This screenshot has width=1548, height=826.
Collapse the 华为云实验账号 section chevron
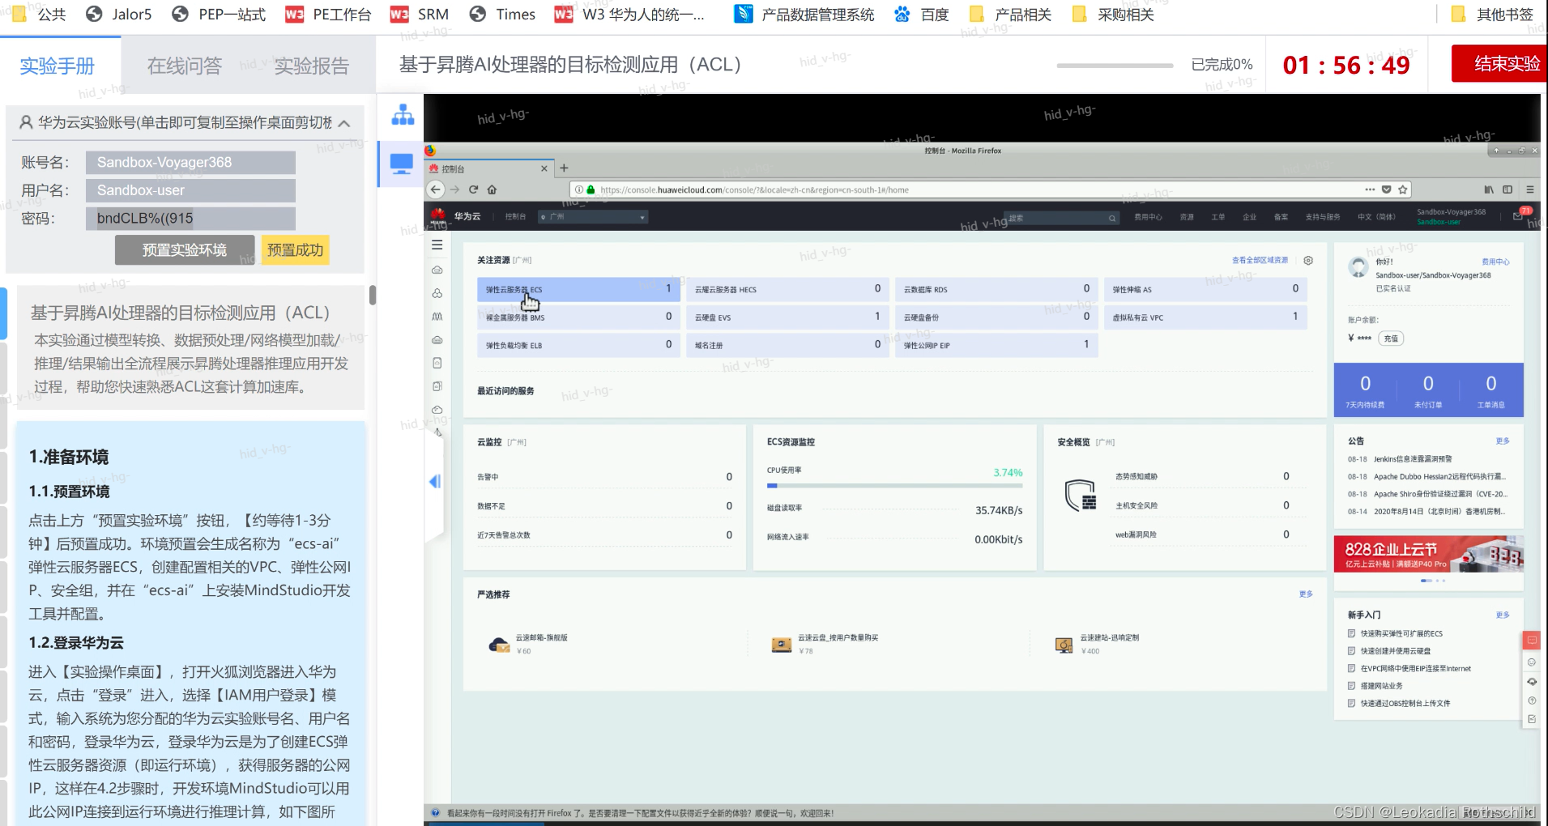click(x=344, y=123)
